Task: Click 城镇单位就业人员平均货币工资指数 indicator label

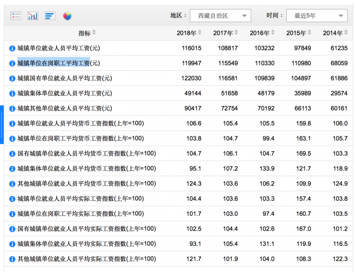Action: (80, 123)
